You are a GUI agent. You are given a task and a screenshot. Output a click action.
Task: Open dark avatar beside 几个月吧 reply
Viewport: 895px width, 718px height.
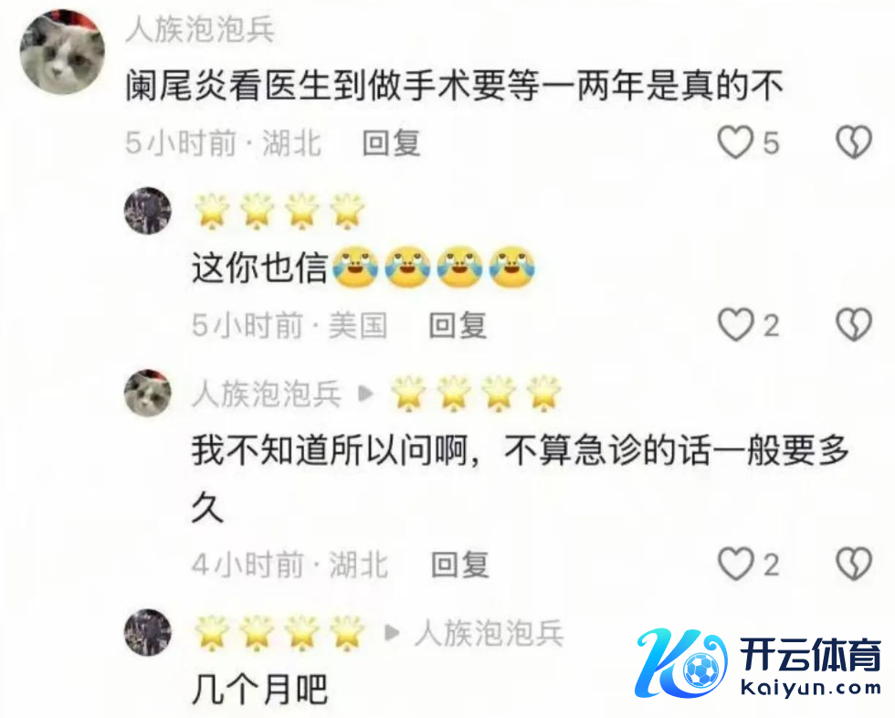[148, 632]
